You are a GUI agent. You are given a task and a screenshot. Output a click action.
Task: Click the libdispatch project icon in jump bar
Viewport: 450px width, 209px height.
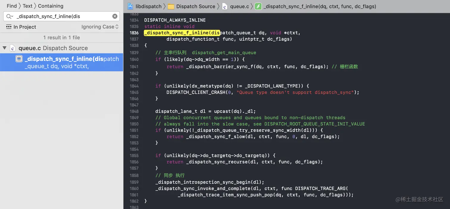(x=130, y=6)
